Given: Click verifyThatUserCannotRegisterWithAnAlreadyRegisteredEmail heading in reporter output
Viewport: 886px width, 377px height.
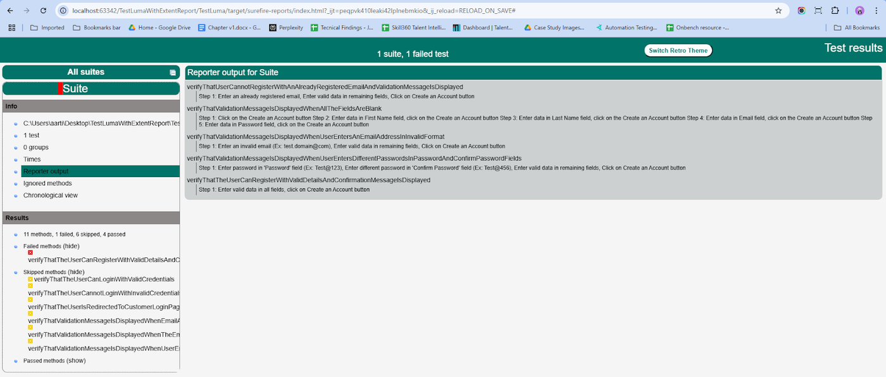Looking at the screenshot, I should (x=325, y=87).
